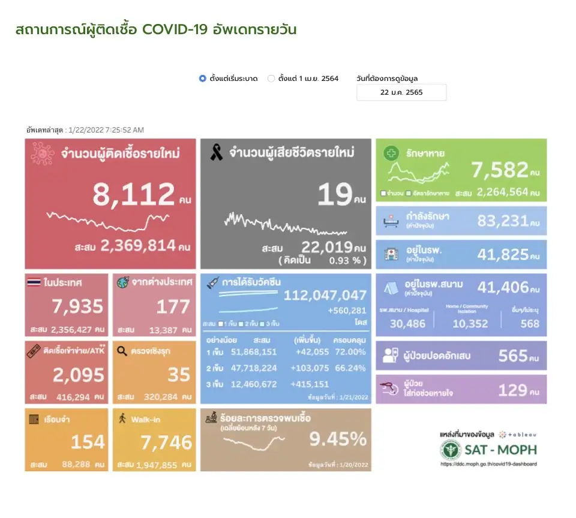Open the ddc.moph.go.th covid19-dashboard link

(x=488, y=464)
